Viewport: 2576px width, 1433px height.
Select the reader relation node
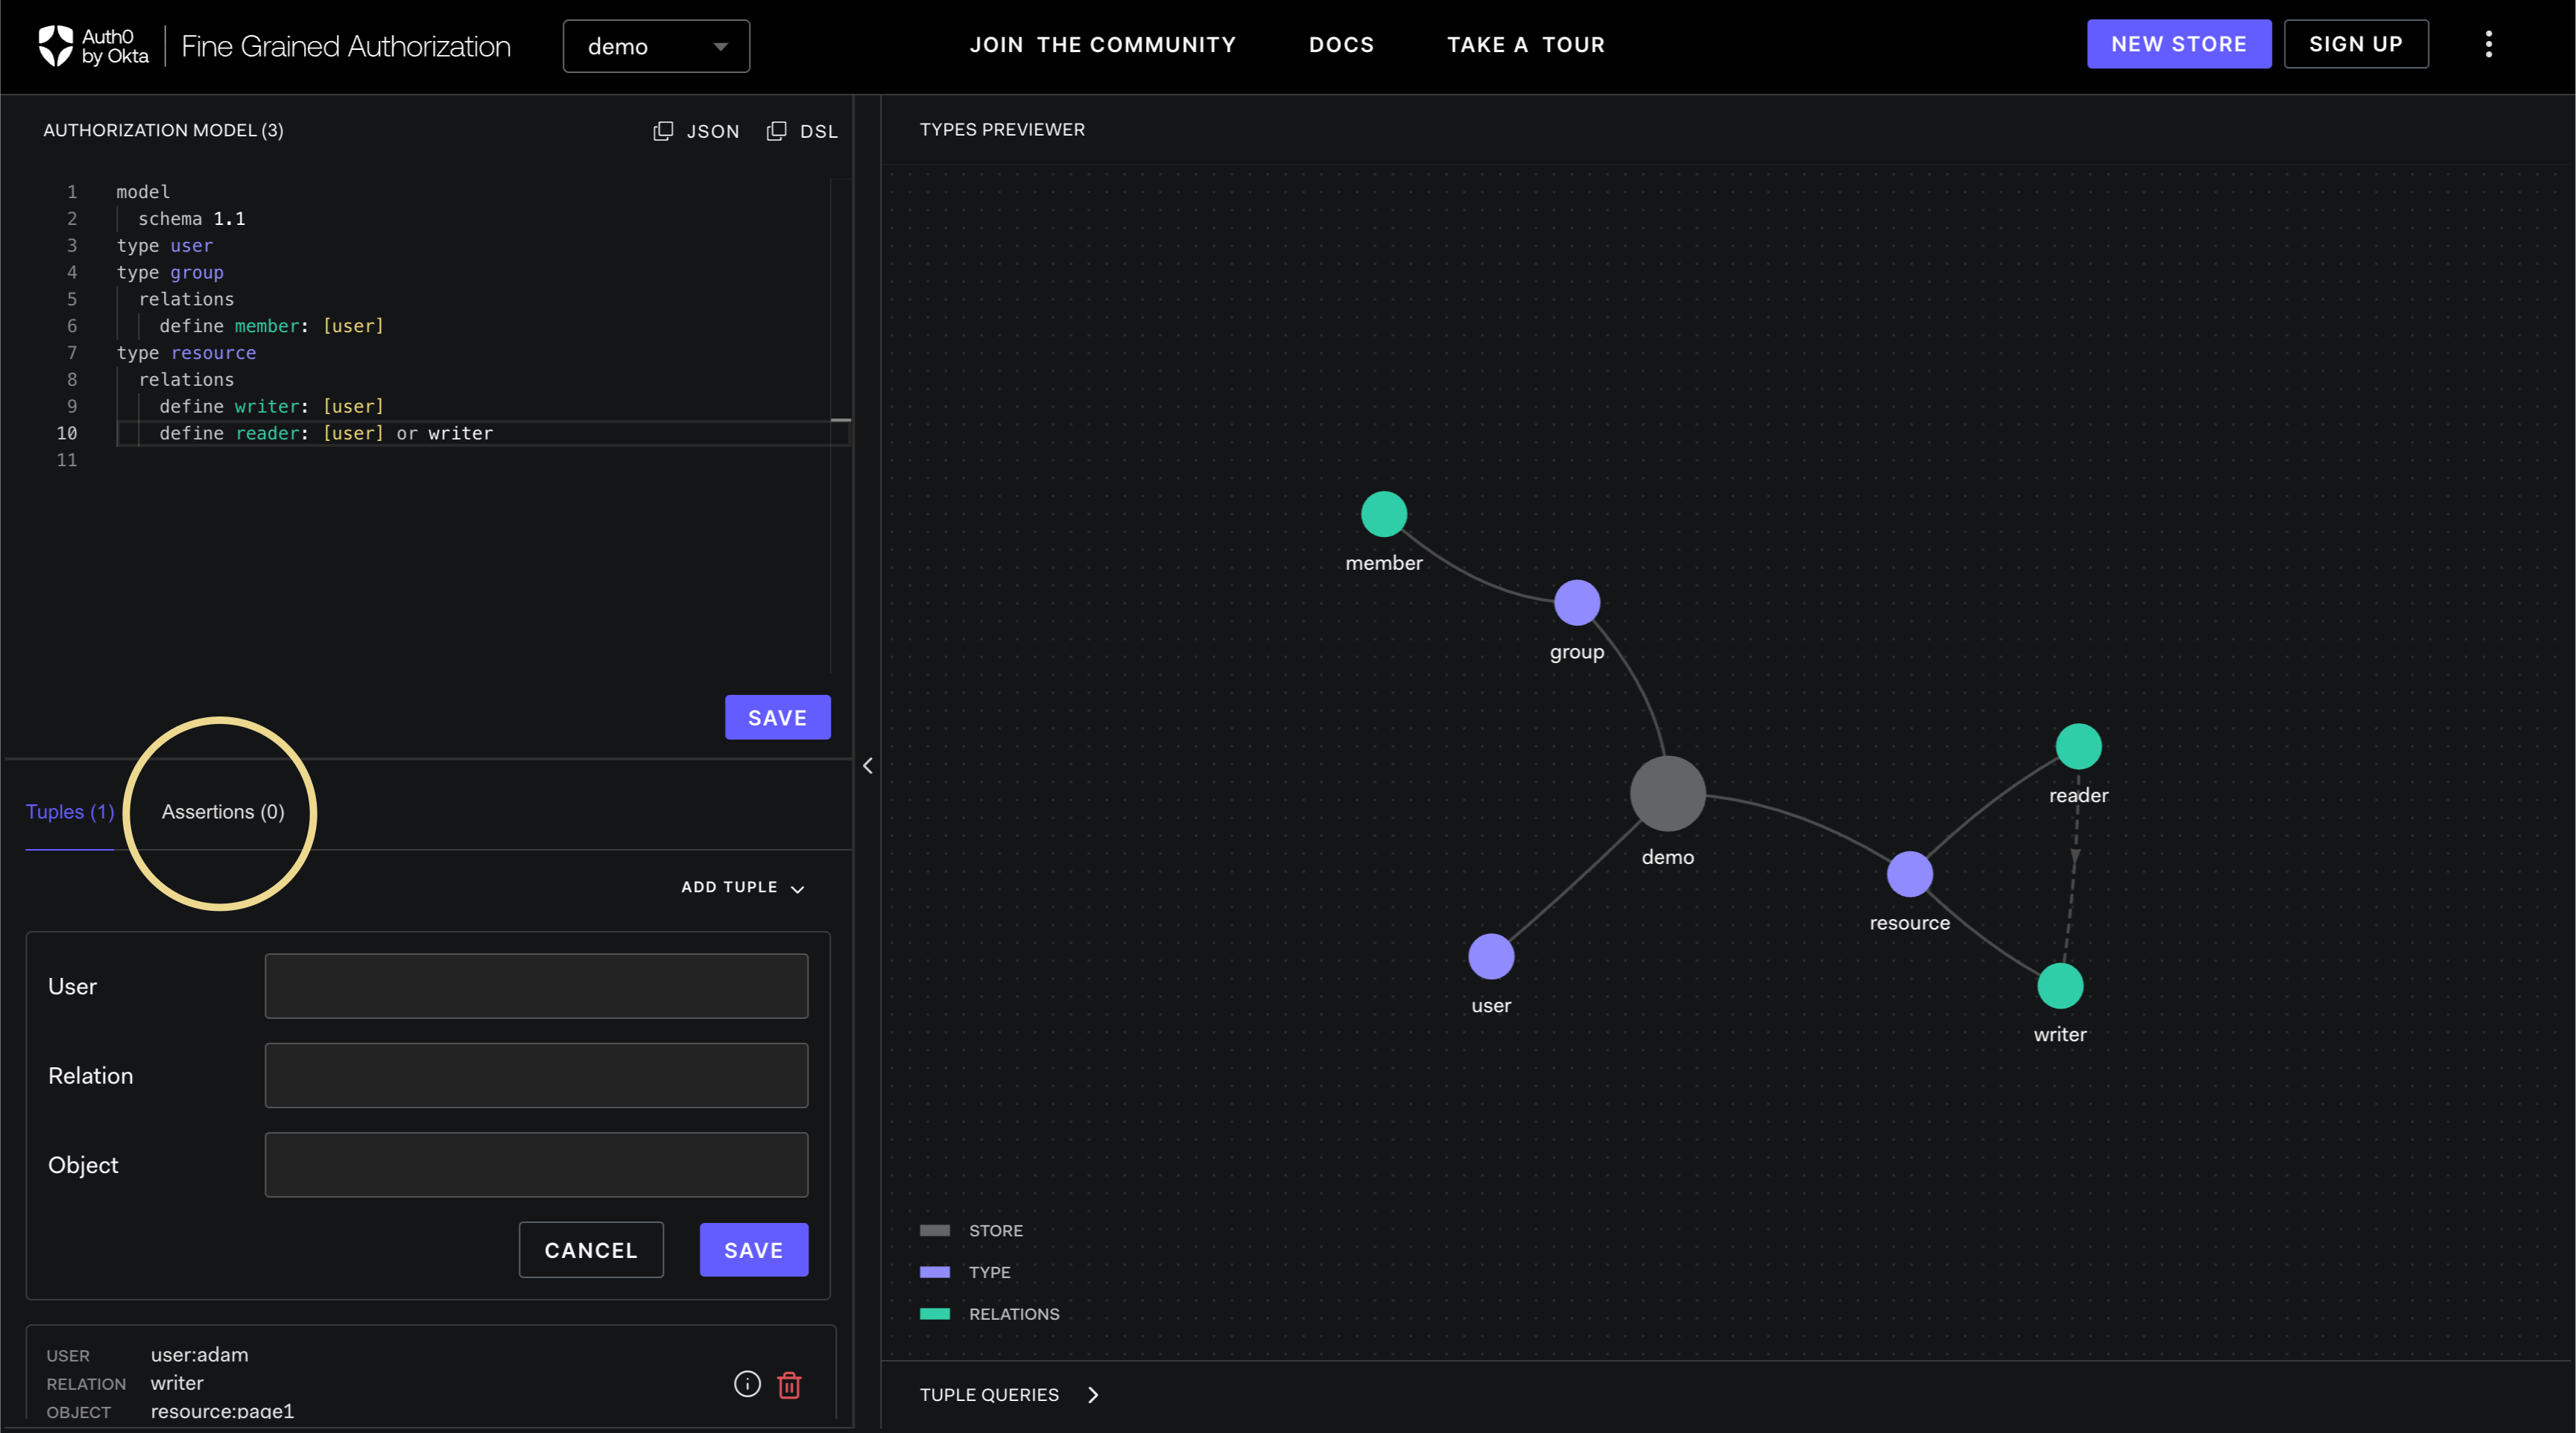[2078, 746]
